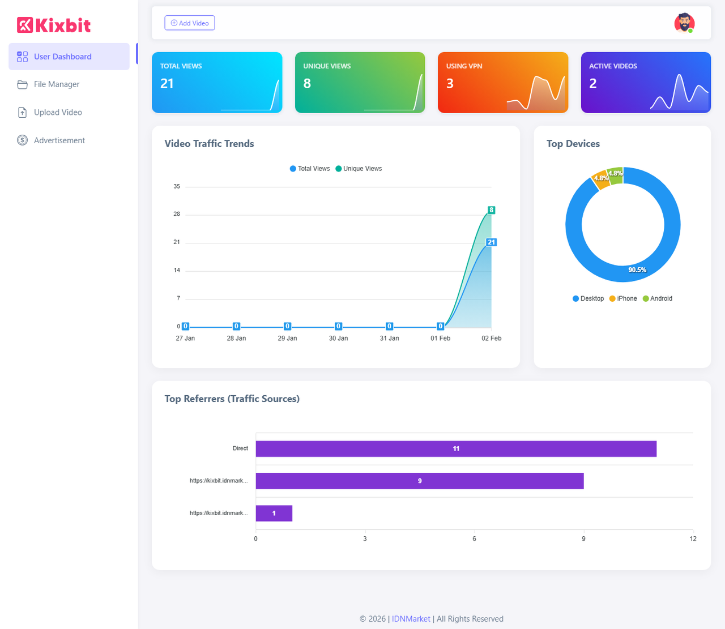
Task: Click the Using VPN orange card
Action: tap(502, 83)
